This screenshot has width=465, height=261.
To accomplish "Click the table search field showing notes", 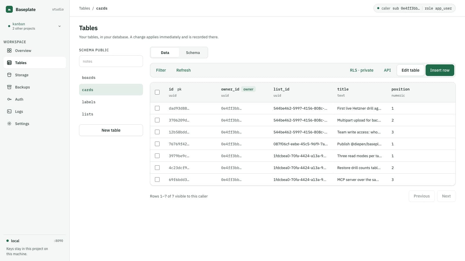I will (111, 61).
